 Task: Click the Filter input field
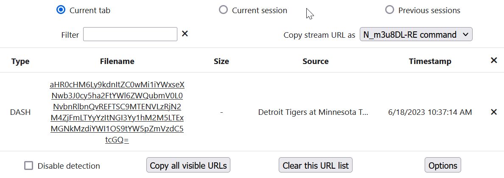coord(130,34)
